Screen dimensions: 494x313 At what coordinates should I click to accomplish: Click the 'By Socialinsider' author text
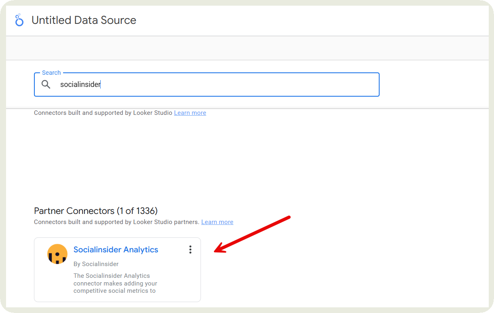96,264
